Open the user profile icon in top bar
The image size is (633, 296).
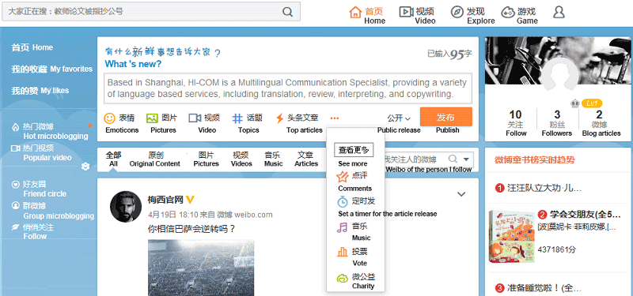(559, 12)
